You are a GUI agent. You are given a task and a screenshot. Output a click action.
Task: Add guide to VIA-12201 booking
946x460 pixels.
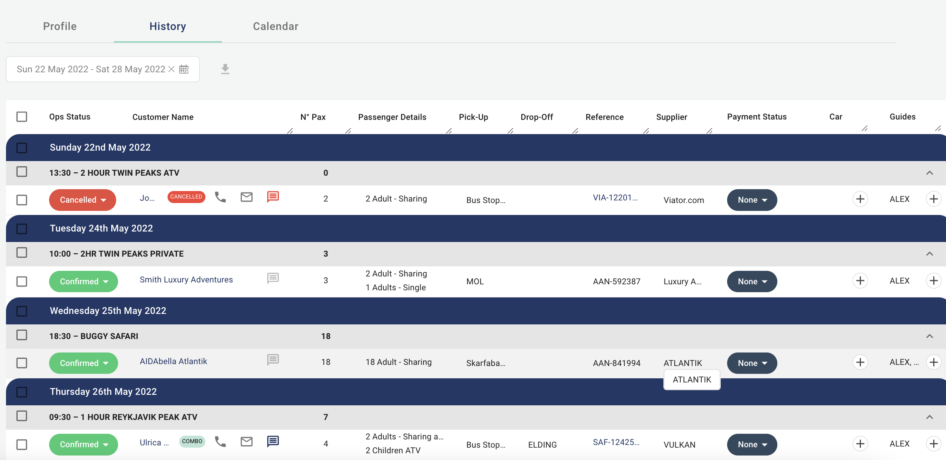click(x=934, y=199)
